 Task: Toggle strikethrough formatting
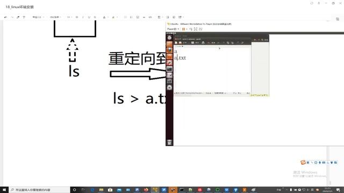pyautogui.click(x=95, y=17)
